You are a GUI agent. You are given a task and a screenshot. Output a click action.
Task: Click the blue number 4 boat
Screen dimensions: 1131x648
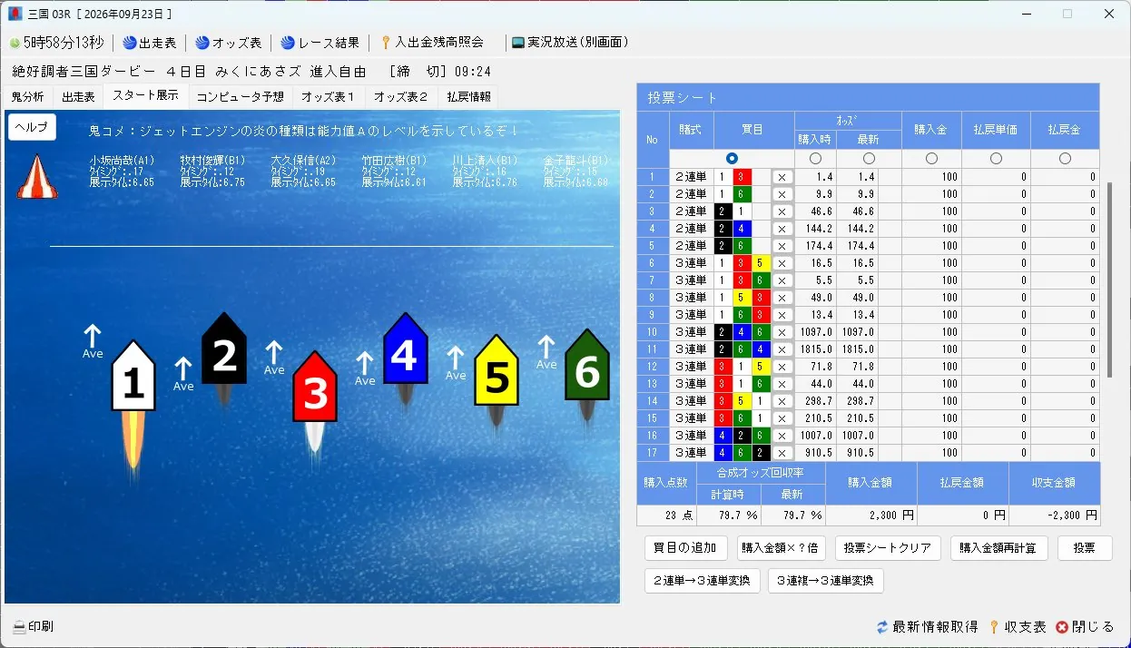point(405,349)
